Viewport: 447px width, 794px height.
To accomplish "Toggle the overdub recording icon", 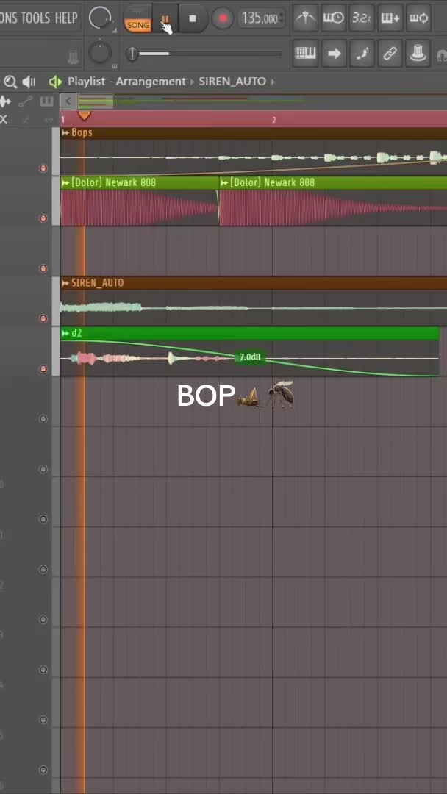I will click(x=390, y=18).
